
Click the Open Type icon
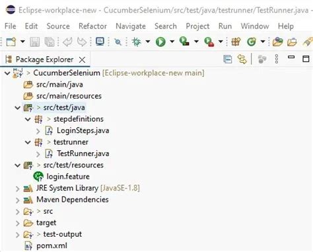(277, 42)
